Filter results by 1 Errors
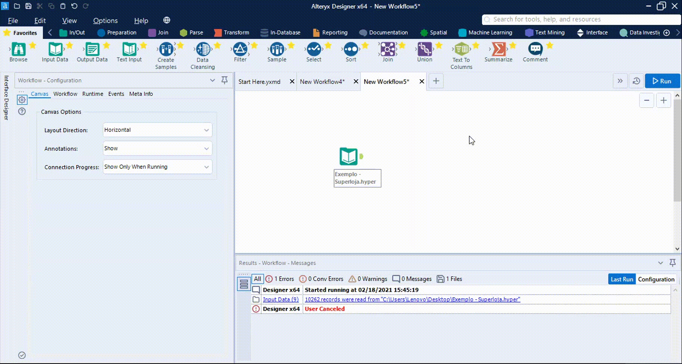Viewport: 682px width, 364px height. [x=280, y=279]
